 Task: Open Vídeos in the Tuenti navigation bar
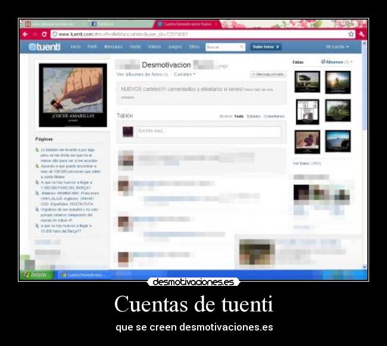pos(154,46)
